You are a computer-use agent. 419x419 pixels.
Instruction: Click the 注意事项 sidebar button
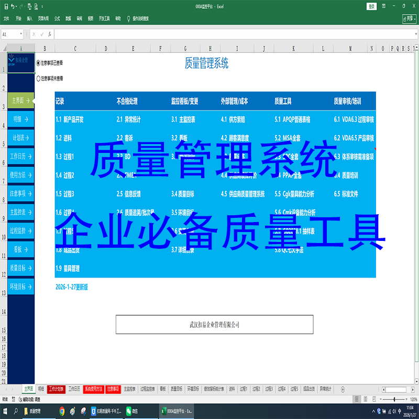pyautogui.click(x=21, y=193)
